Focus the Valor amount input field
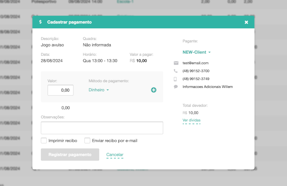Image resolution: width=287 pixels, height=186 pixels. (x=60, y=90)
